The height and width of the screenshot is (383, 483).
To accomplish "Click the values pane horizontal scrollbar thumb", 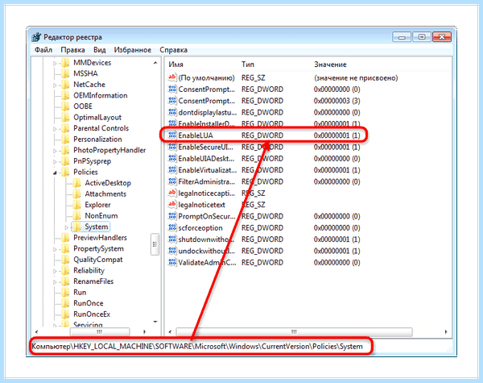I will point(294,332).
